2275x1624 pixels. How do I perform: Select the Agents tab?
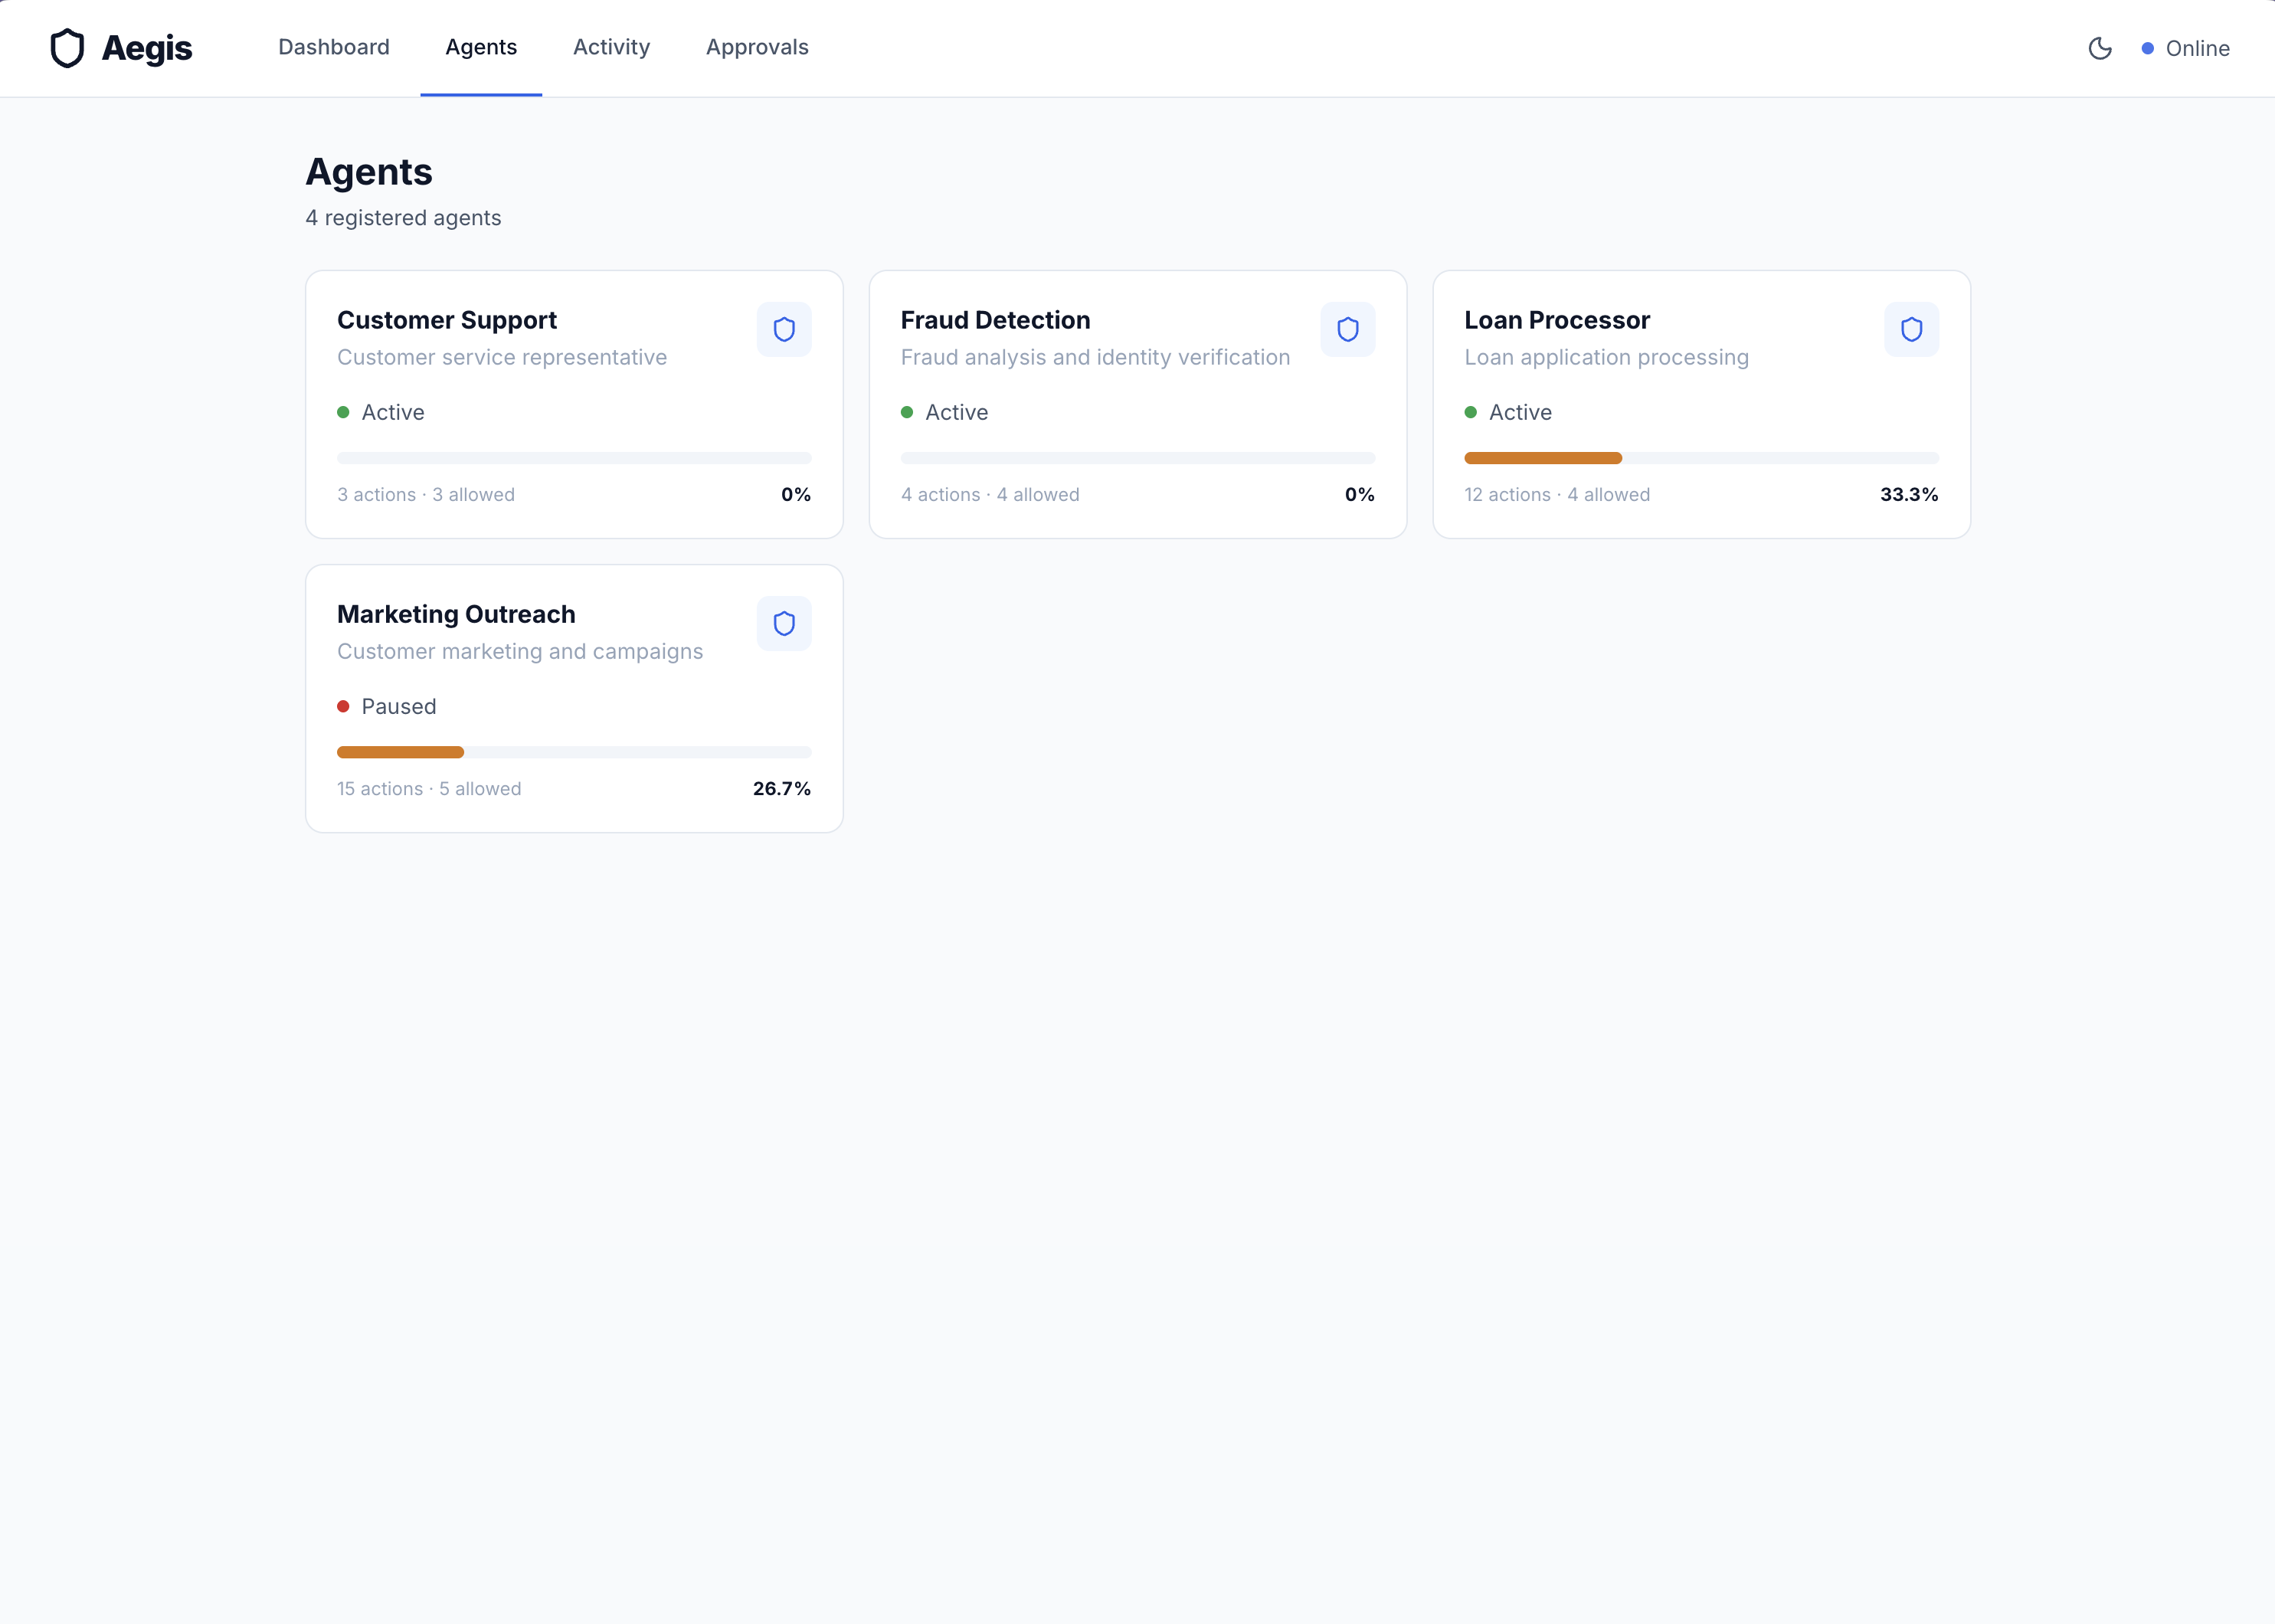[481, 47]
